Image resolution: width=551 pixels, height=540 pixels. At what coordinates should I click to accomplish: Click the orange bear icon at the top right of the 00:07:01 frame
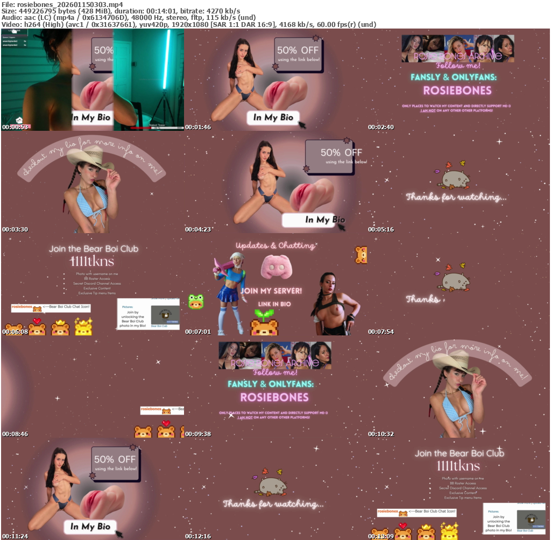click(361, 255)
